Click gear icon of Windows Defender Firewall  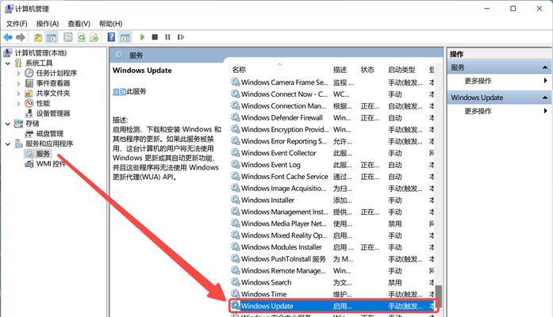(x=235, y=117)
